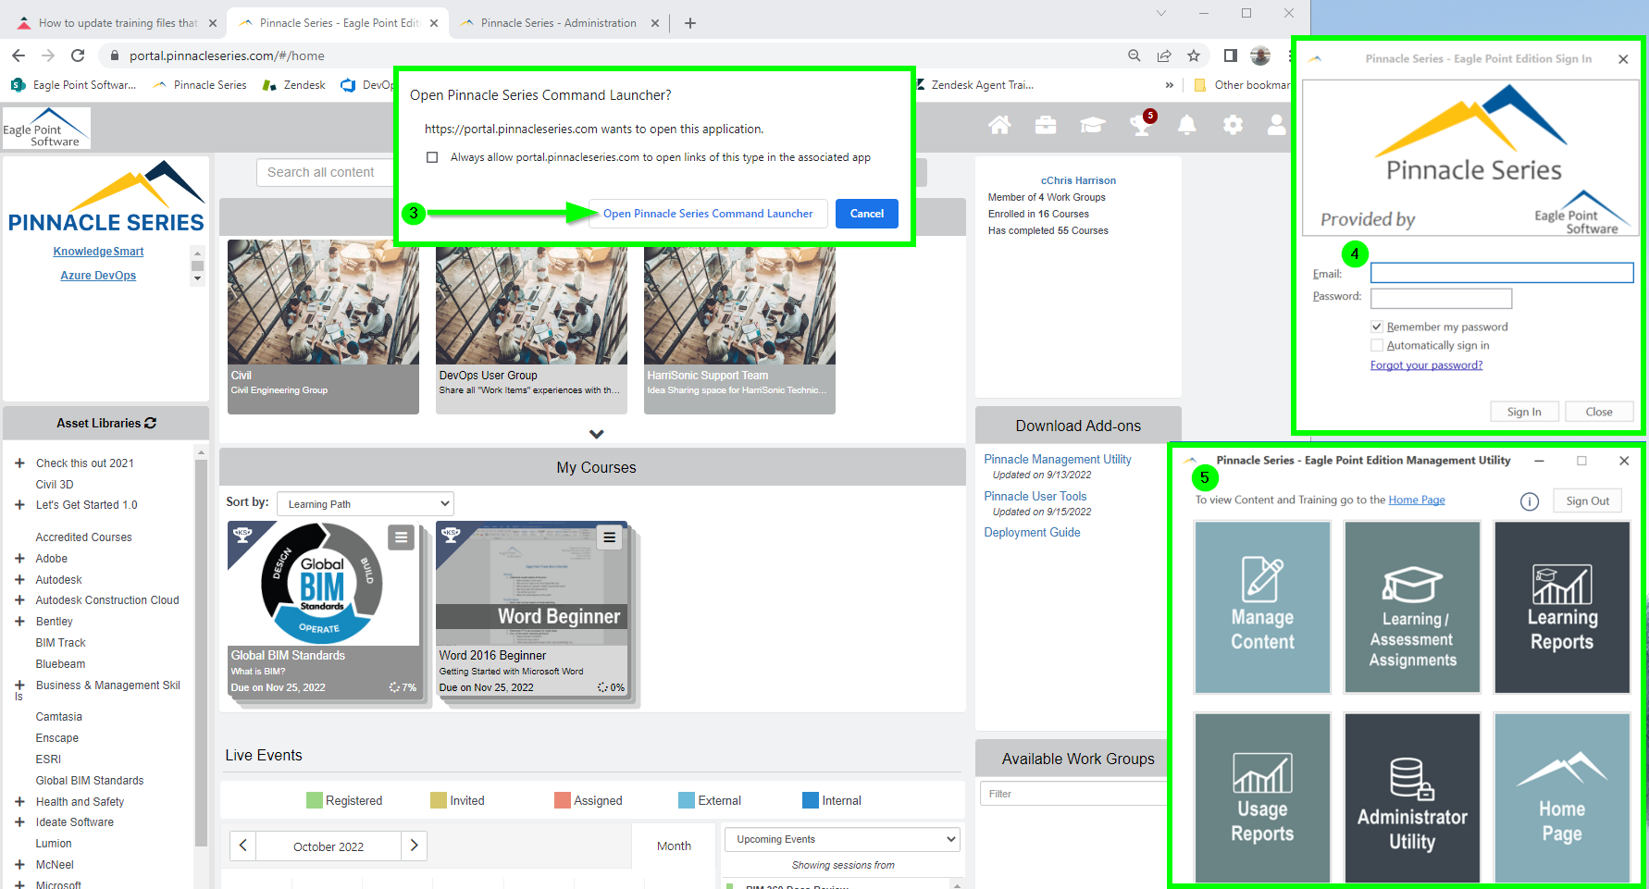1649x889 pixels.
Task: Filter events by green Registered swatch
Action: [x=315, y=800]
